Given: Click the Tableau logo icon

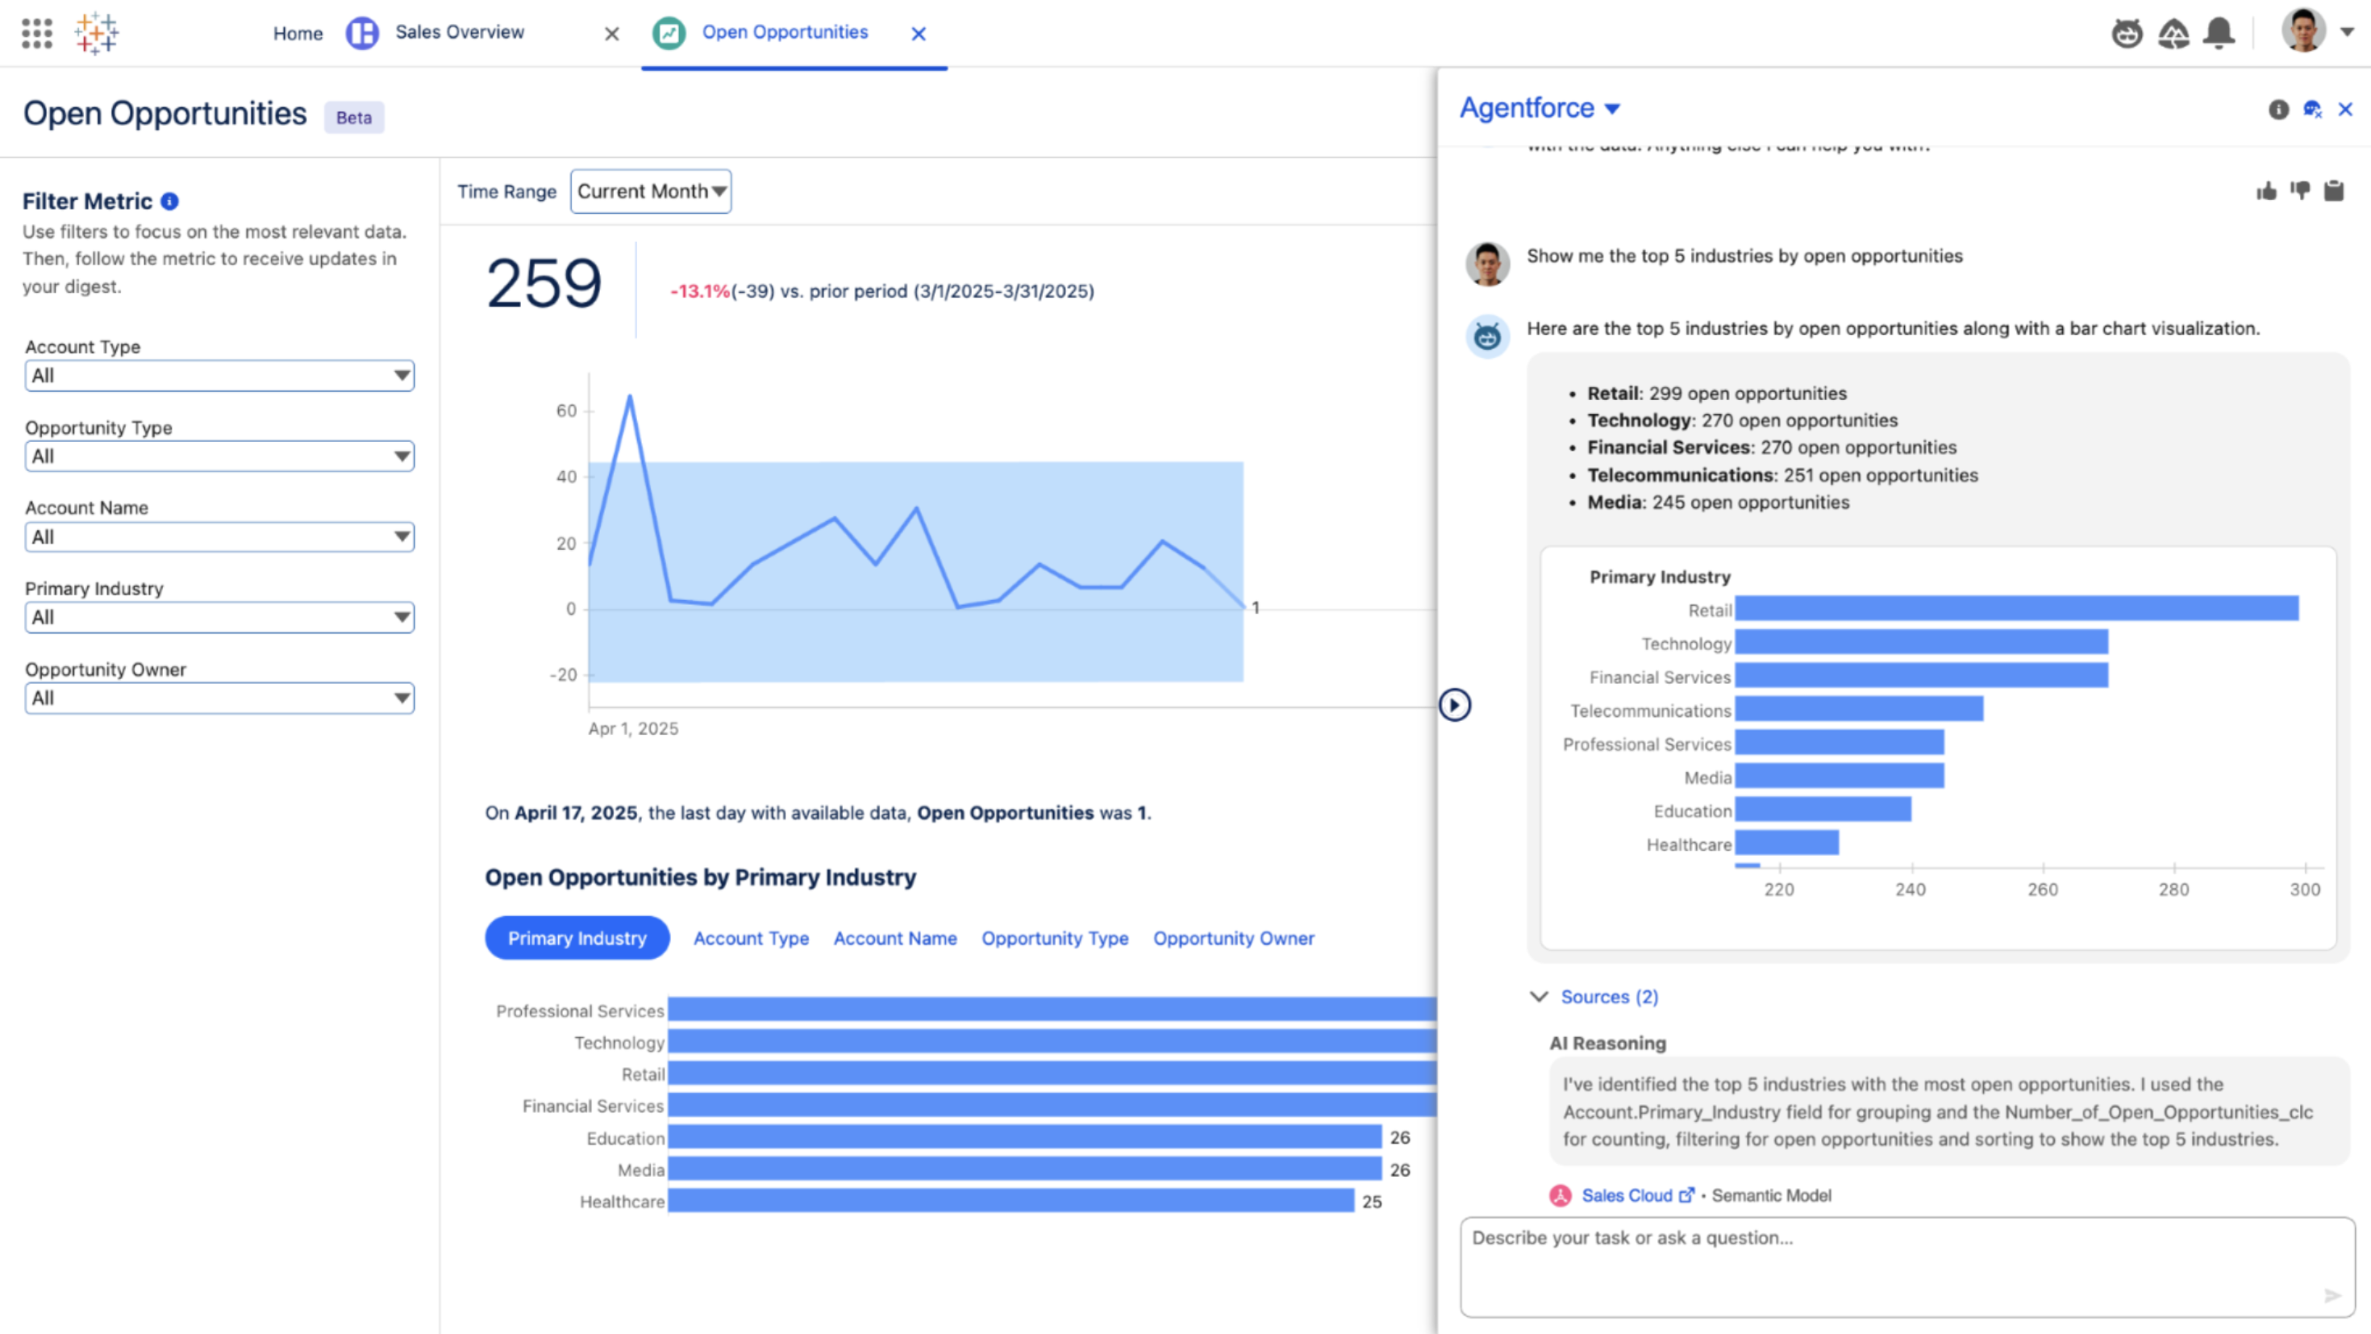Looking at the screenshot, I should (97, 33).
